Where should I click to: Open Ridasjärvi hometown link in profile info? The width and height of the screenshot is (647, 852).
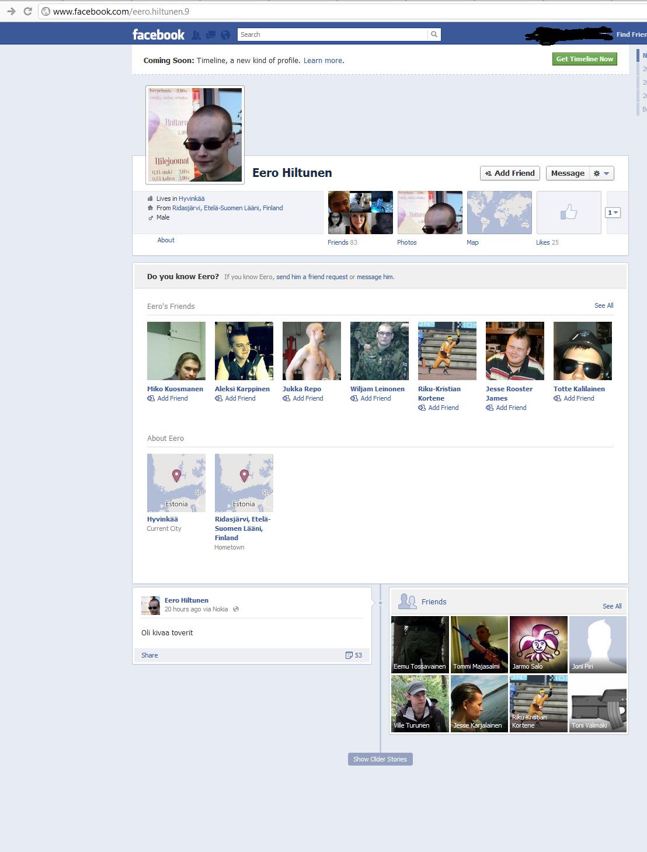pyautogui.click(x=228, y=208)
